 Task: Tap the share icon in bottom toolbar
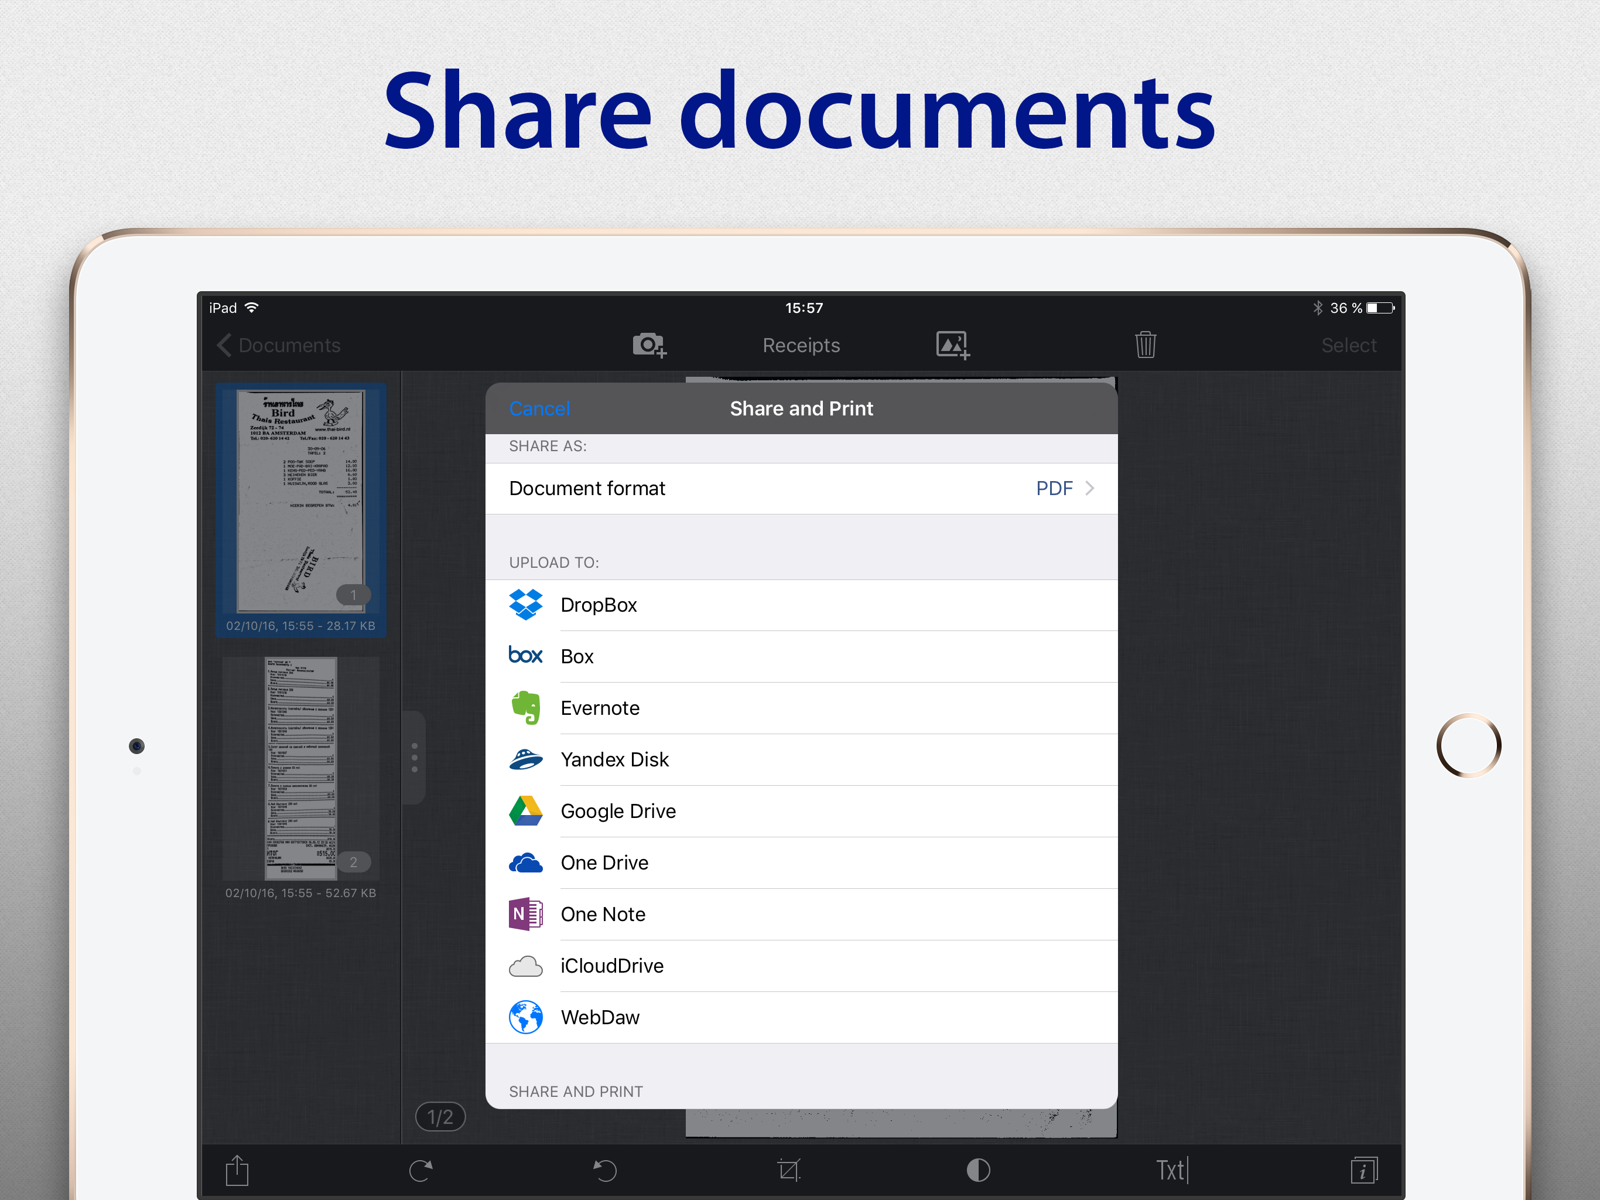237,1170
